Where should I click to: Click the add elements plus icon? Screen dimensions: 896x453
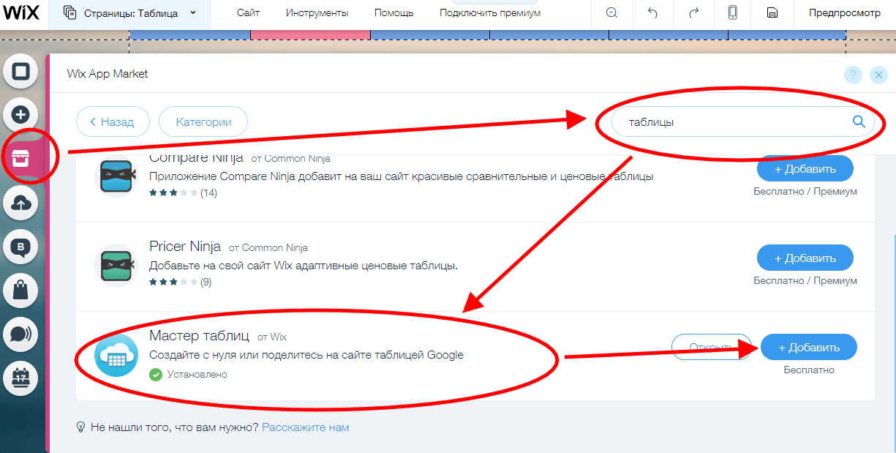[21, 115]
